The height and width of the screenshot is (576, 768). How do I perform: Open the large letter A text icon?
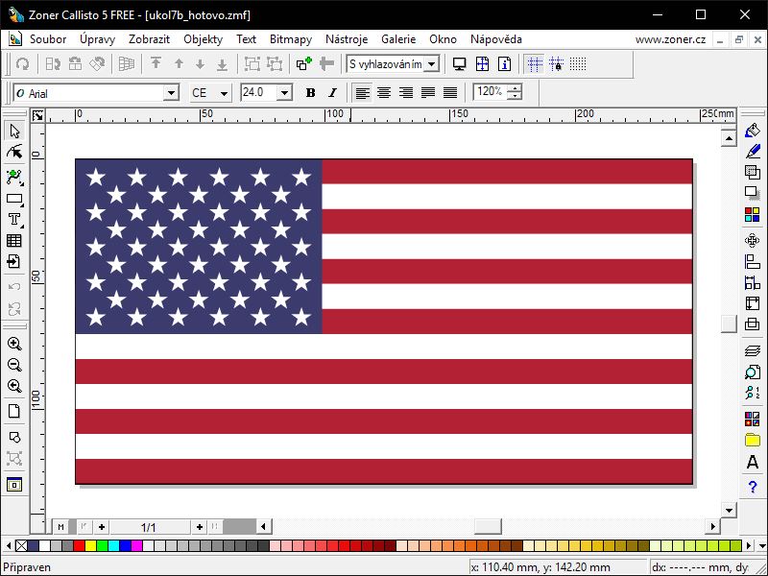tap(753, 462)
